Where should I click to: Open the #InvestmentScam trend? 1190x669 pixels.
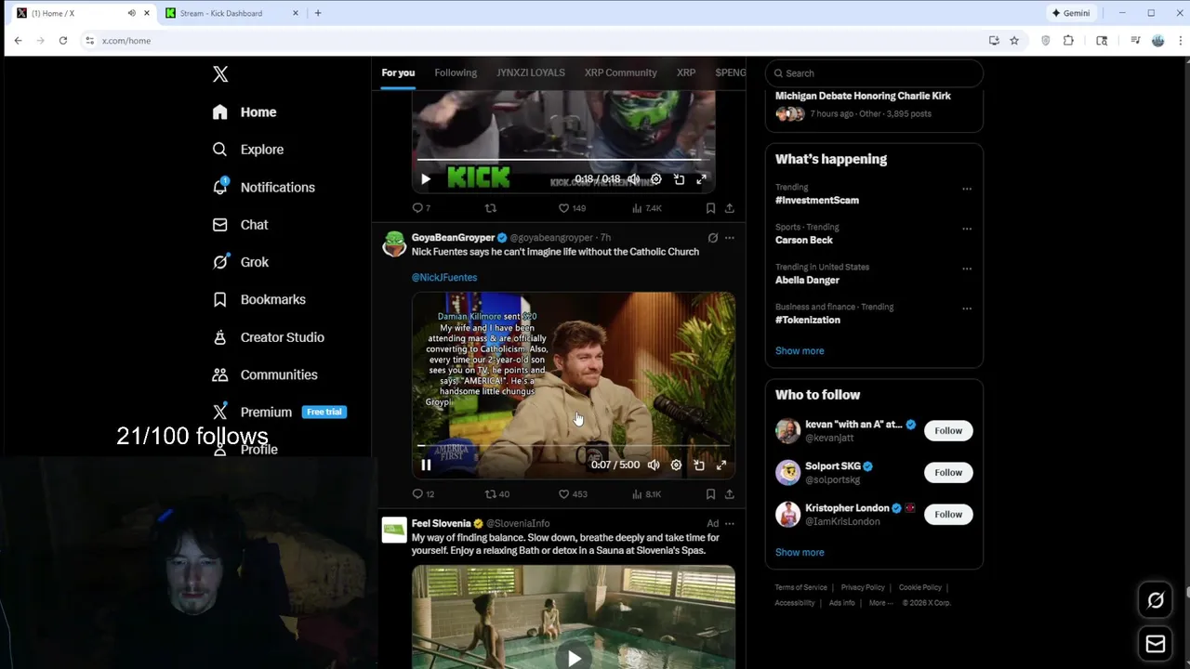point(817,200)
